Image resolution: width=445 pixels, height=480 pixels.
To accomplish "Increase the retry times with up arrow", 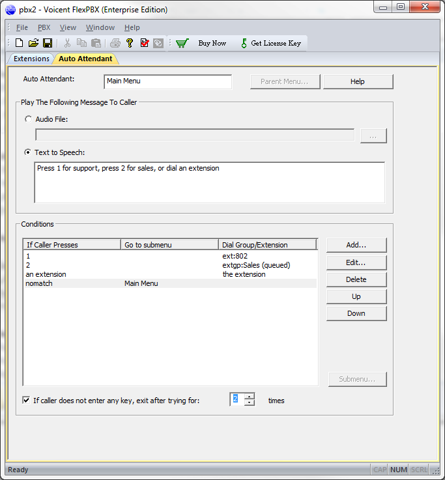I will point(249,396).
